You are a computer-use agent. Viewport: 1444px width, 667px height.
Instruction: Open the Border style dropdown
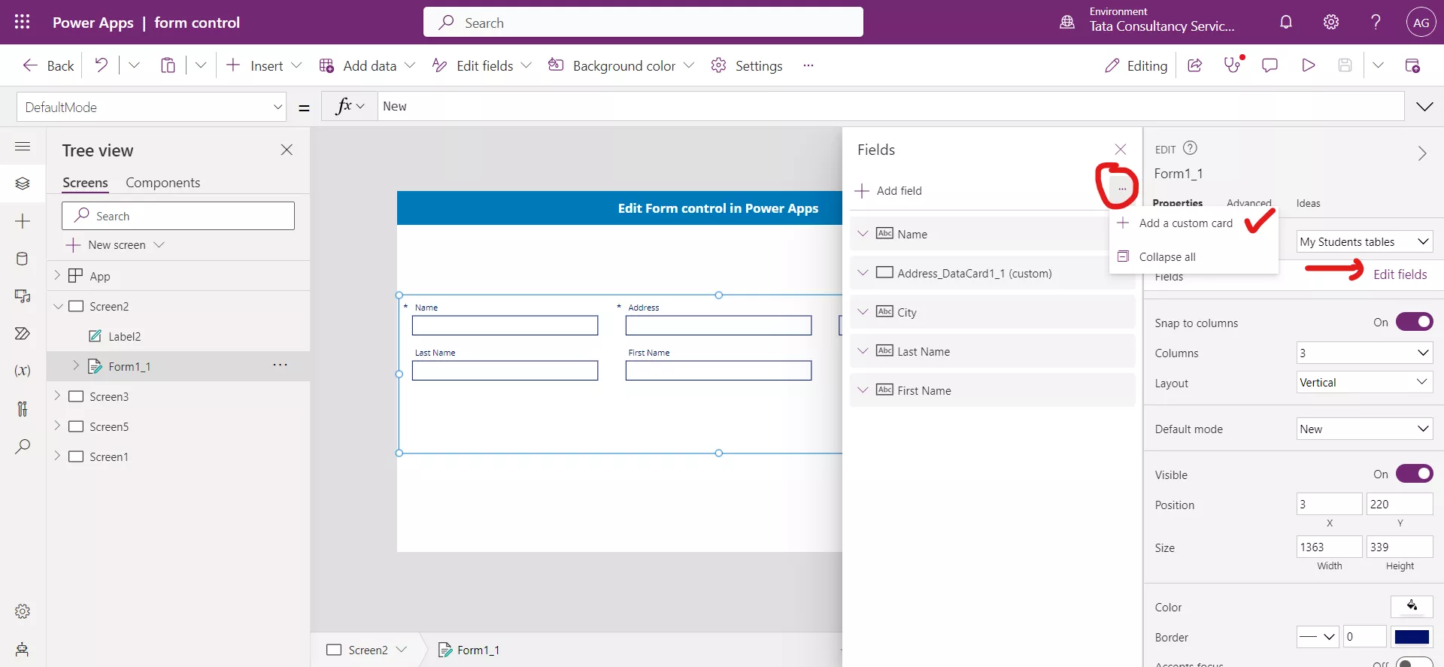(1318, 636)
